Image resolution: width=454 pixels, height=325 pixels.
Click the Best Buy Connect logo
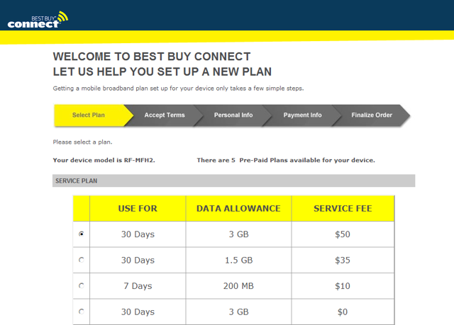[x=38, y=19]
